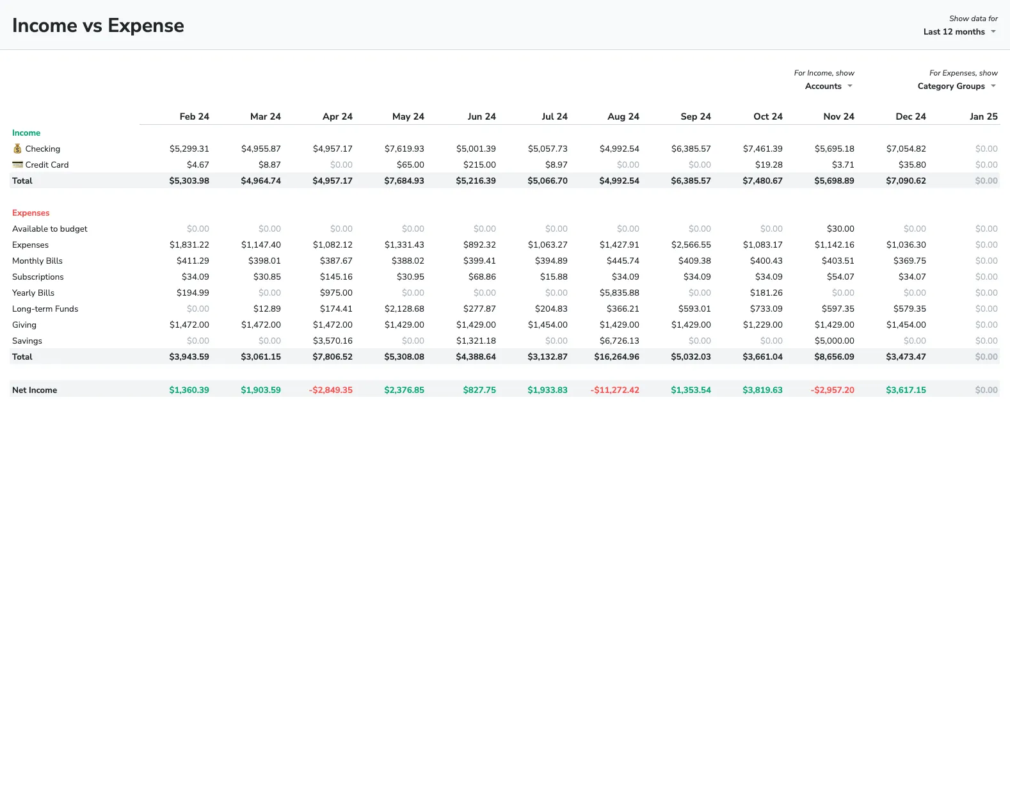Click net income value $3,617.15
This screenshot has height=800, width=1010.
pyautogui.click(x=906, y=390)
